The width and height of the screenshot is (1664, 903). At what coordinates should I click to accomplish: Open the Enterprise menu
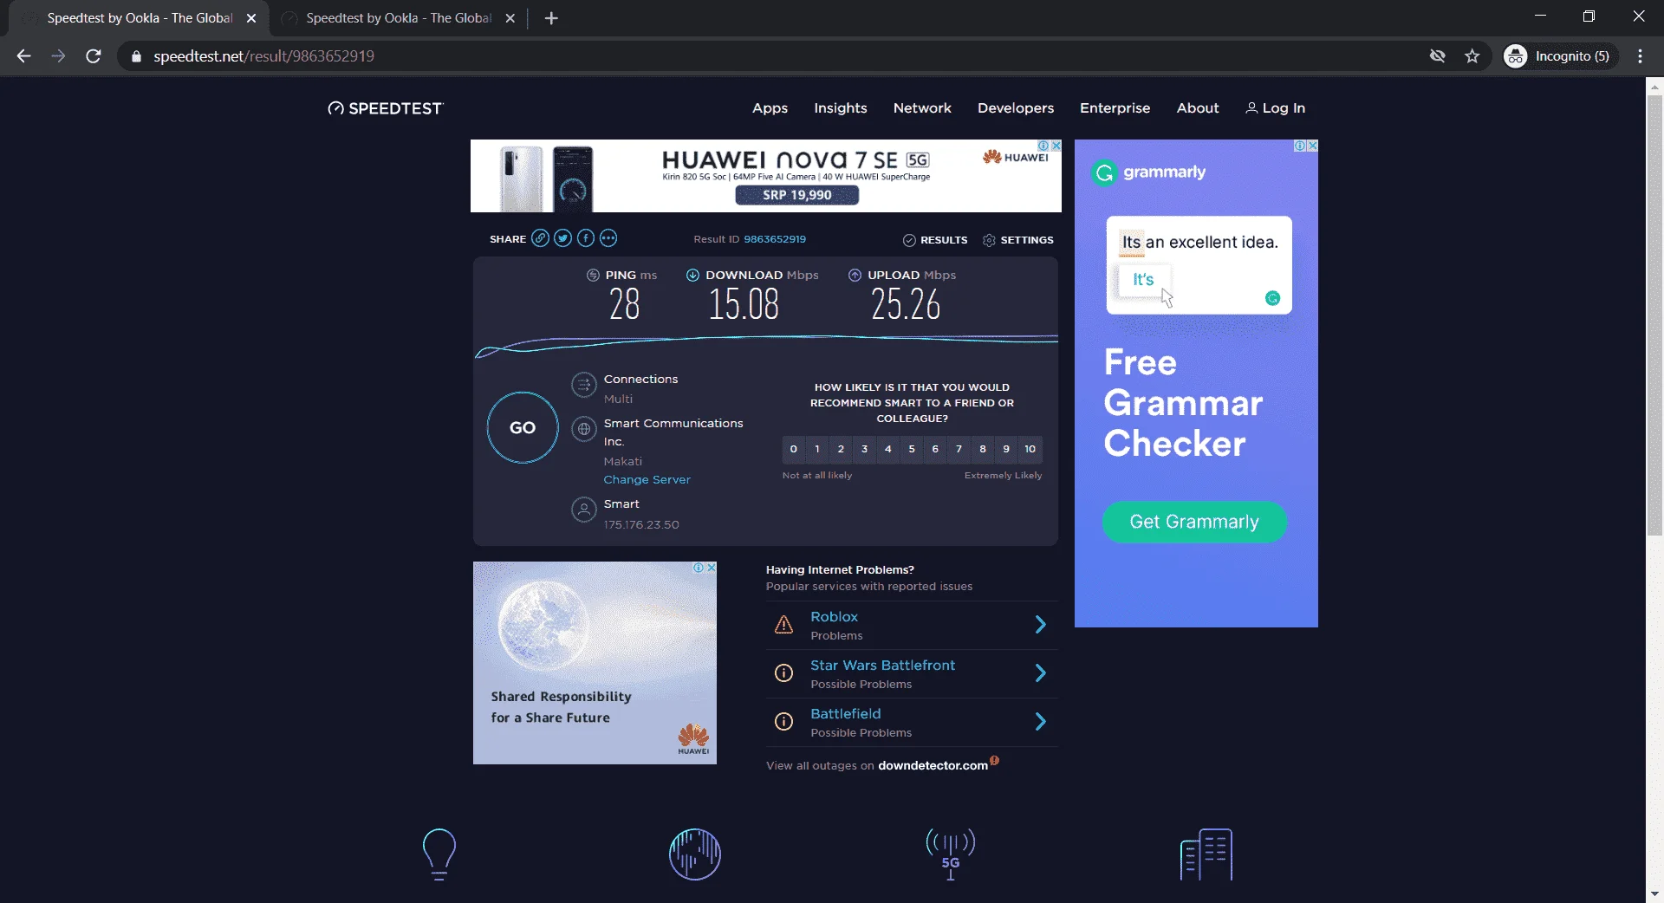(1115, 108)
